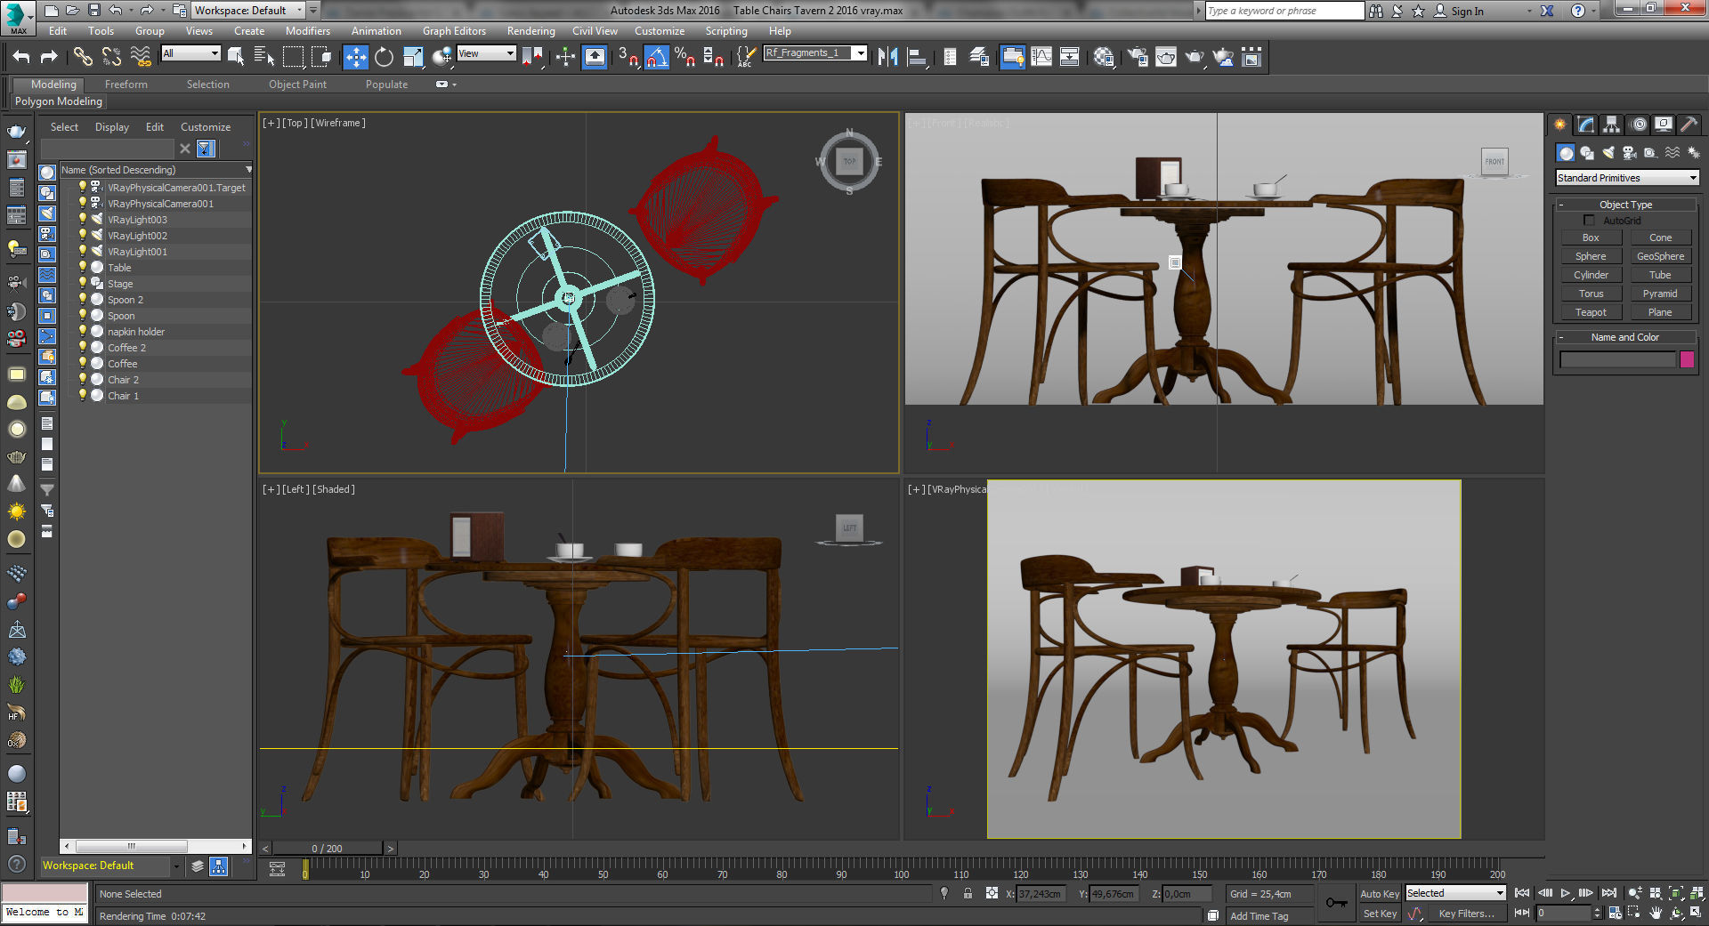Screen dimensions: 1709x926
Task: Switch to the Utilities hammer tab
Action: click(1689, 125)
